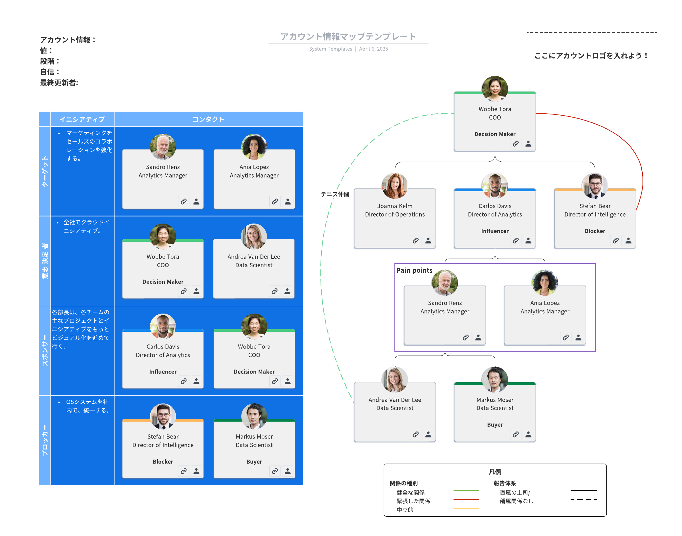Click person icon on Joanna Kelm card
The height and width of the screenshot is (536, 682).
(428, 241)
